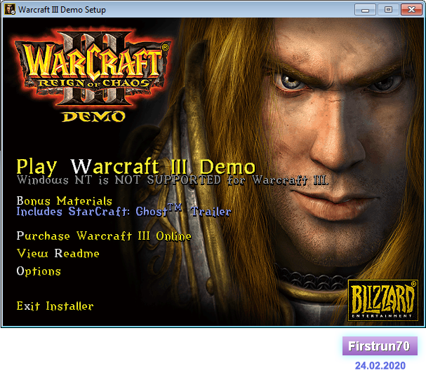
Task: Click the Warcraft III setup title bar icon
Action: click(10, 10)
